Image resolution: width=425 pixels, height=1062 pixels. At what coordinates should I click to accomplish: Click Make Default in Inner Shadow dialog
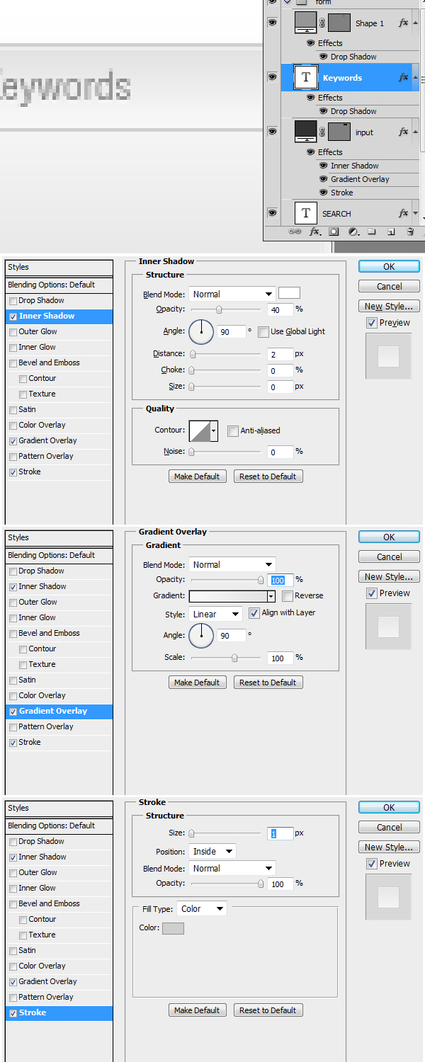click(x=197, y=476)
